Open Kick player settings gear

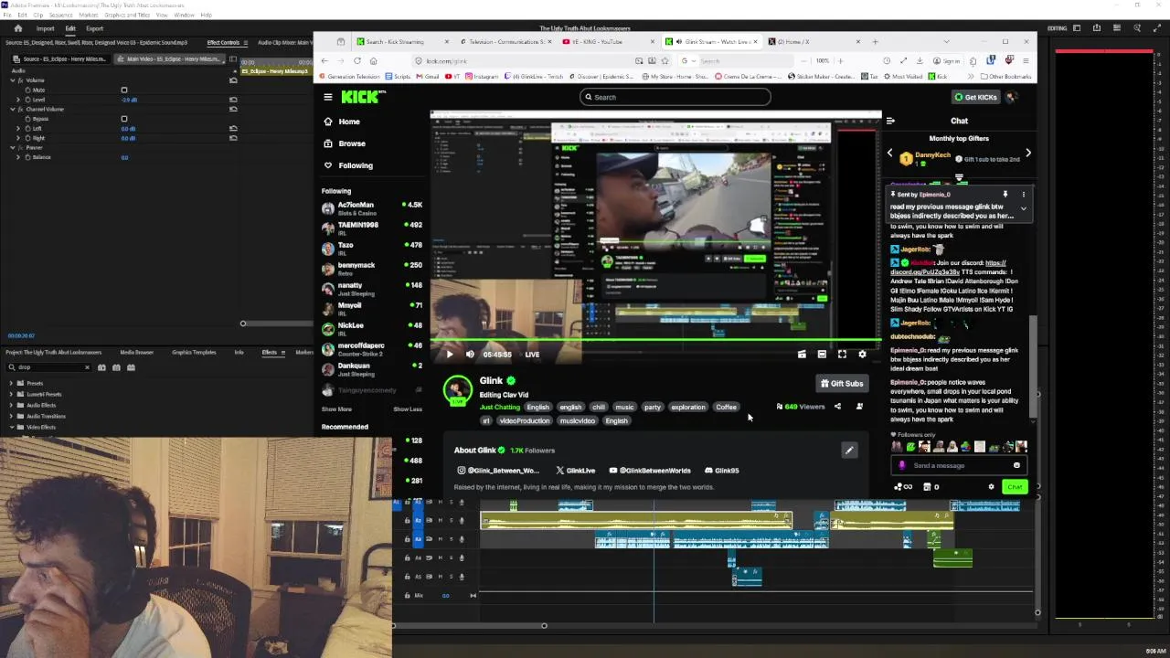click(x=862, y=355)
